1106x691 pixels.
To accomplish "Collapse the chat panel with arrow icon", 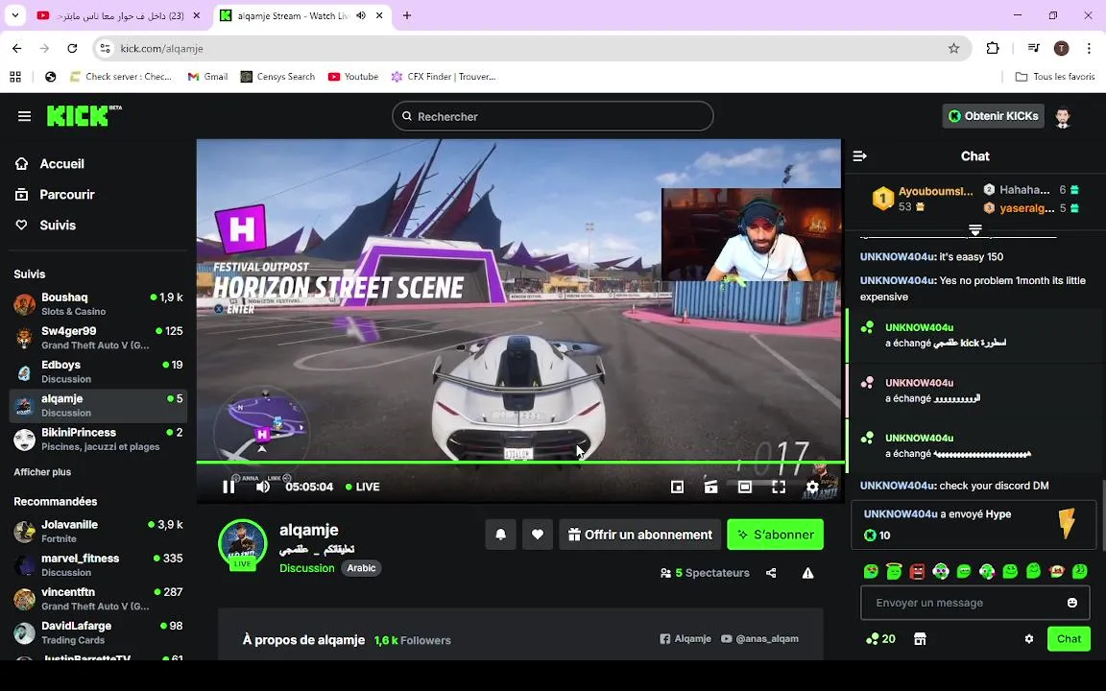I will tap(859, 155).
